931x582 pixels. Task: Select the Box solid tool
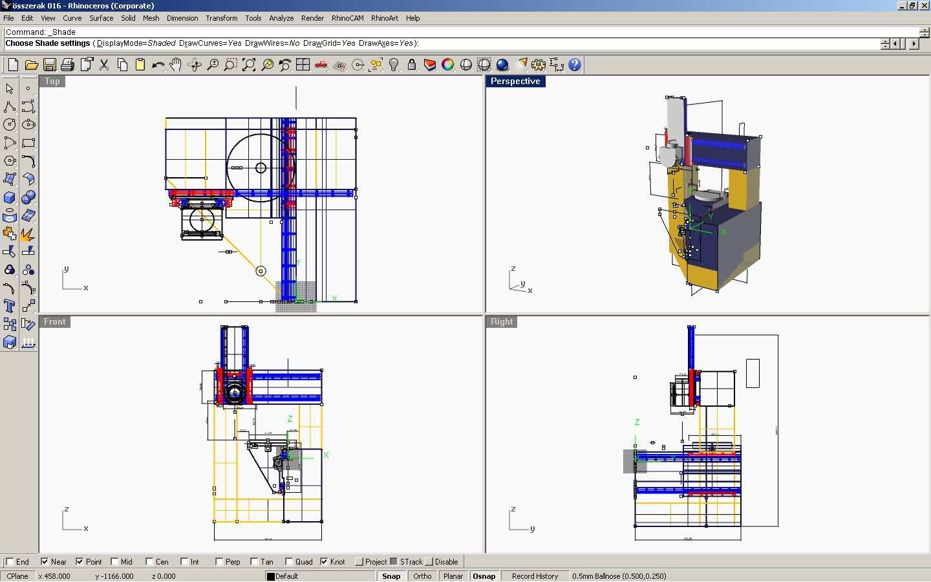[10, 198]
